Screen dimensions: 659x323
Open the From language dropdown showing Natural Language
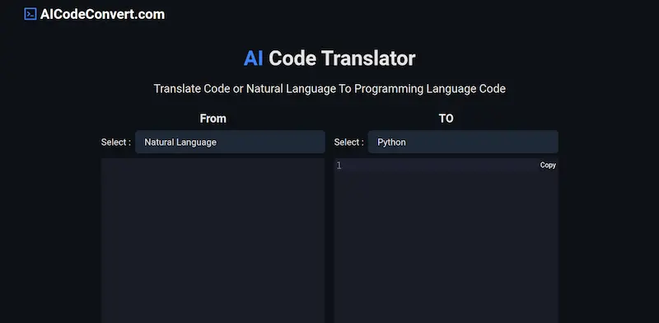tap(230, 143)
